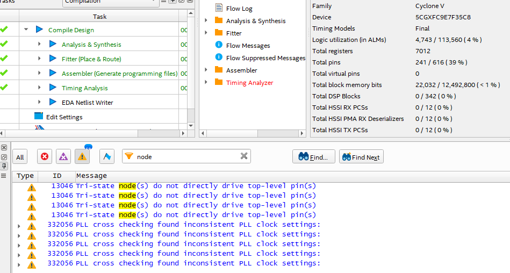Expand the Fitter report folder
The height and width of the screenshot is (273, 510).
(206, 33)
